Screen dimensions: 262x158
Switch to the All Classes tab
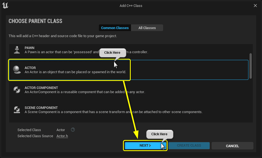[147, 28]
